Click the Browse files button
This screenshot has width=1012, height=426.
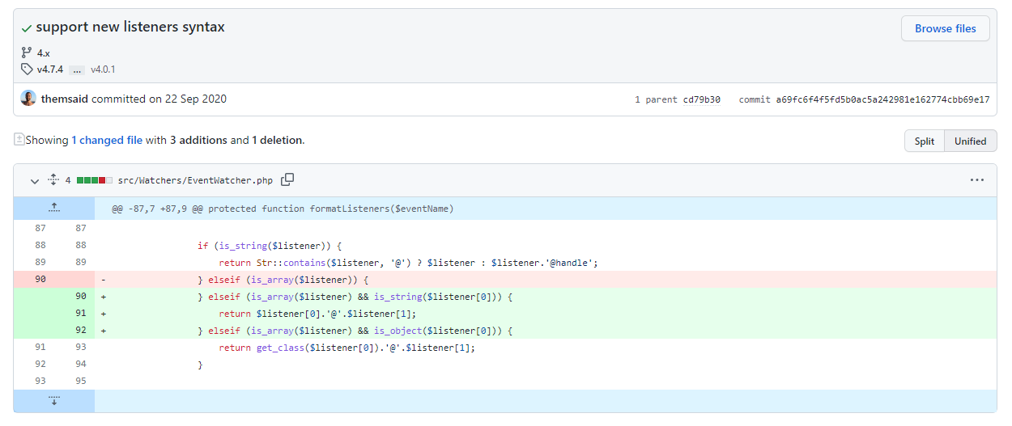click(945, 28)
